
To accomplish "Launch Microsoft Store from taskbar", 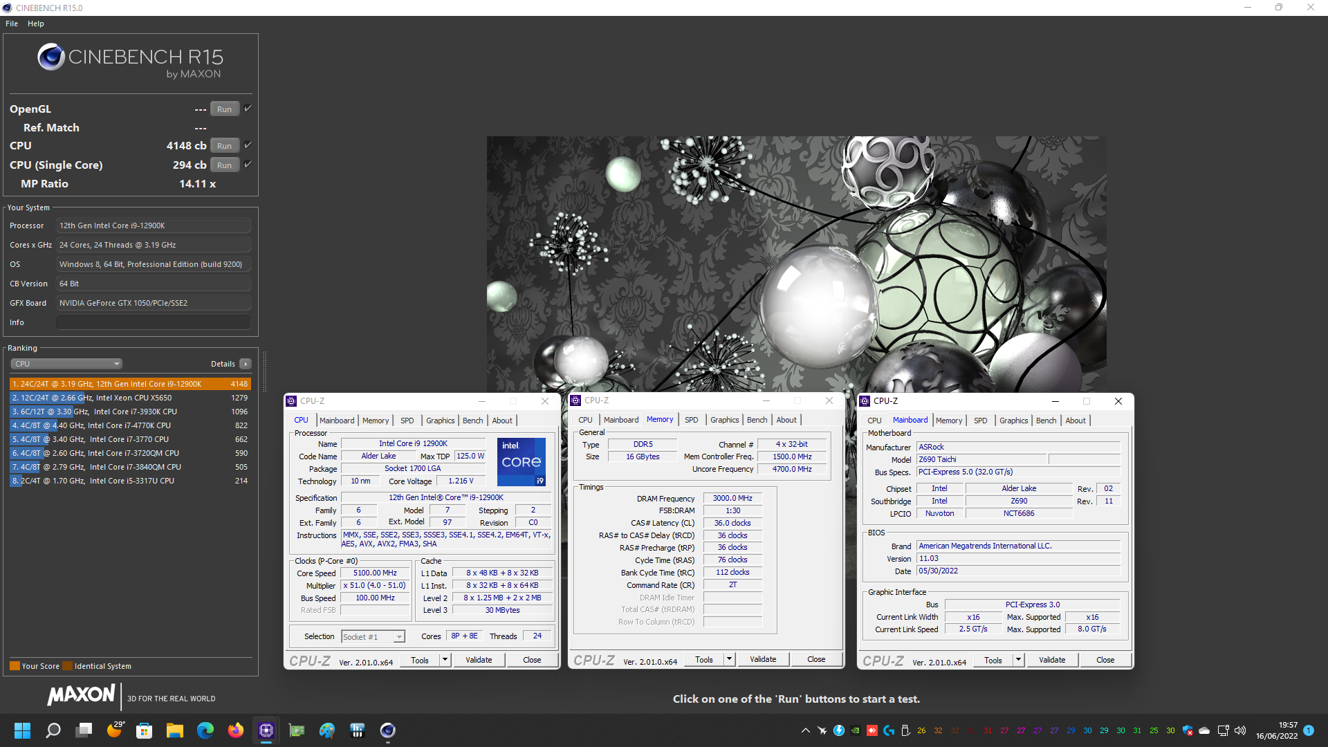I will pyautogui.click(x=144, y=730).
